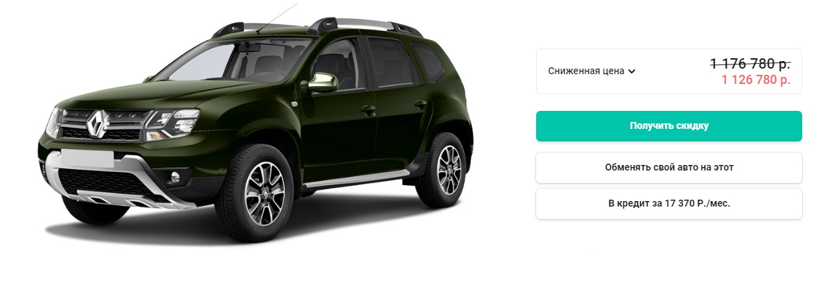This screenshot has height=296, width=825.
Task: Expand the Сниженная цена chevron arrow
Action: tap(632, 71)
